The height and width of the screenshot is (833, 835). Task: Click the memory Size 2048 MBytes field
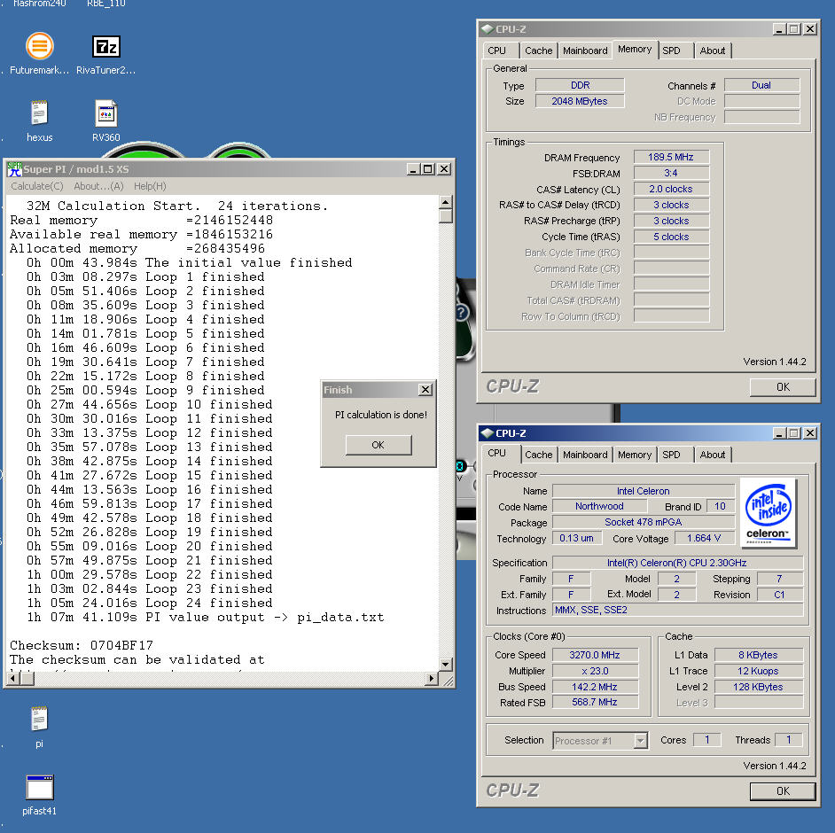coord(580,101)
